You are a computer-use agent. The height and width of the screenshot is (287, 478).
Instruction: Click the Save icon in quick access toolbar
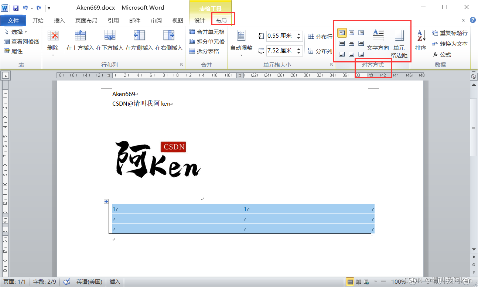(x=16, y=8)
